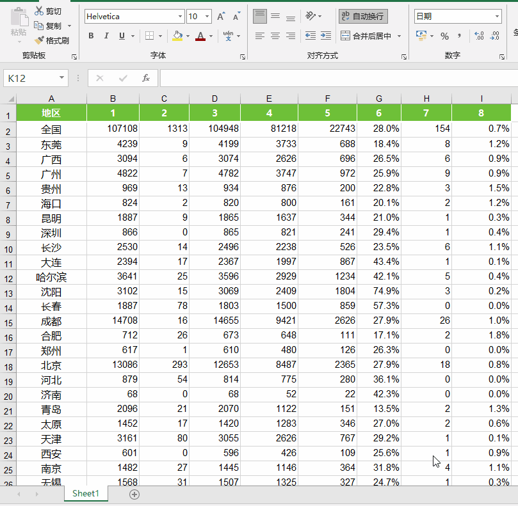Decrease font size with small A icon

pyautogui.click(x=236, y=16)
